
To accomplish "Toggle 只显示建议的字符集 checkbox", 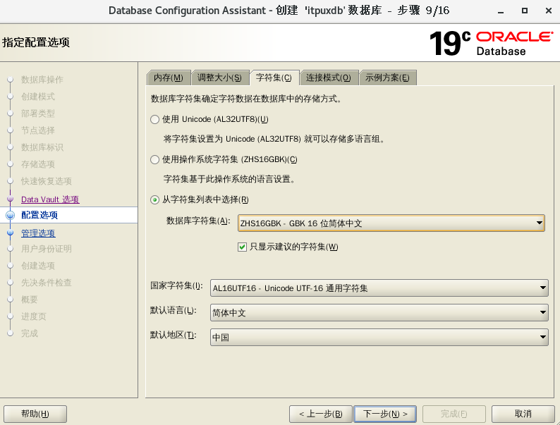I will (242, 247).
